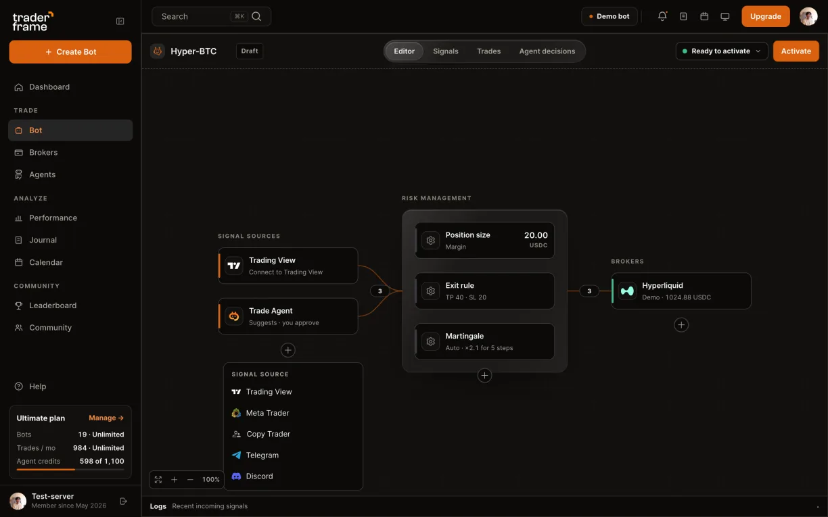Switch to the Trades tab

pos(489,51)
